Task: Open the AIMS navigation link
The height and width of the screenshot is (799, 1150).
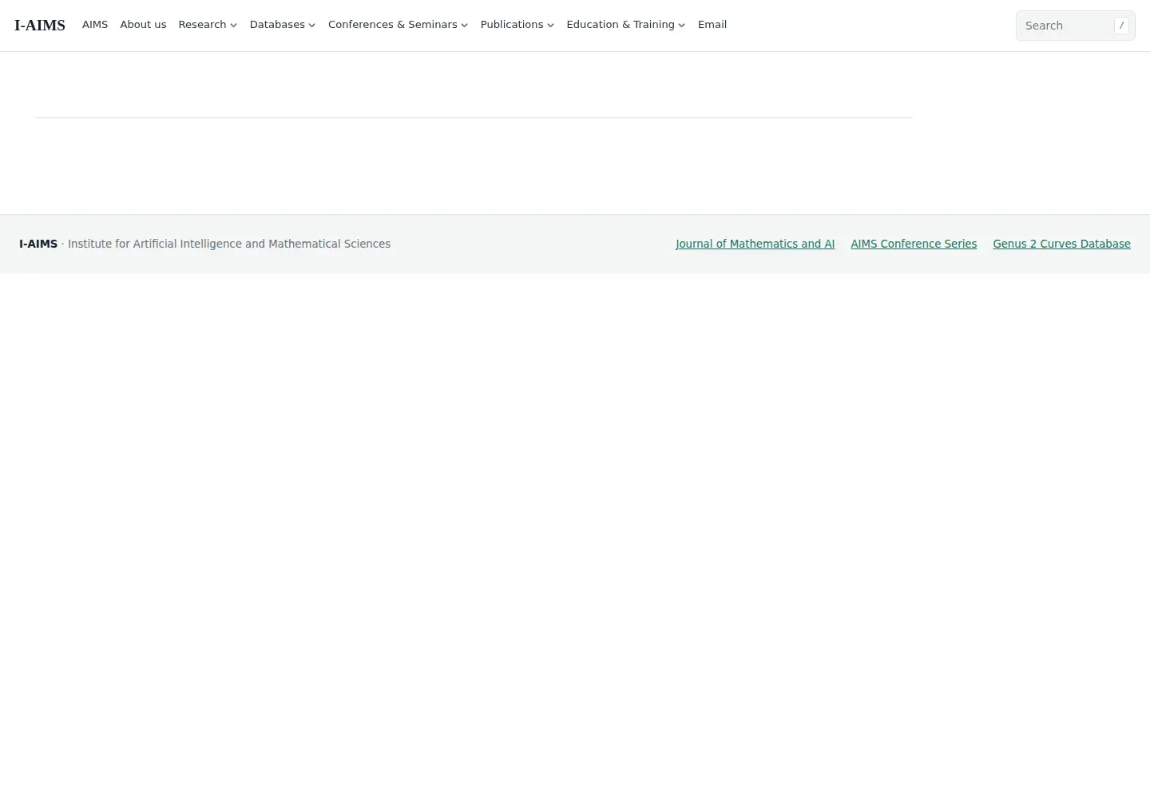Action: click(x=95, y=25)
